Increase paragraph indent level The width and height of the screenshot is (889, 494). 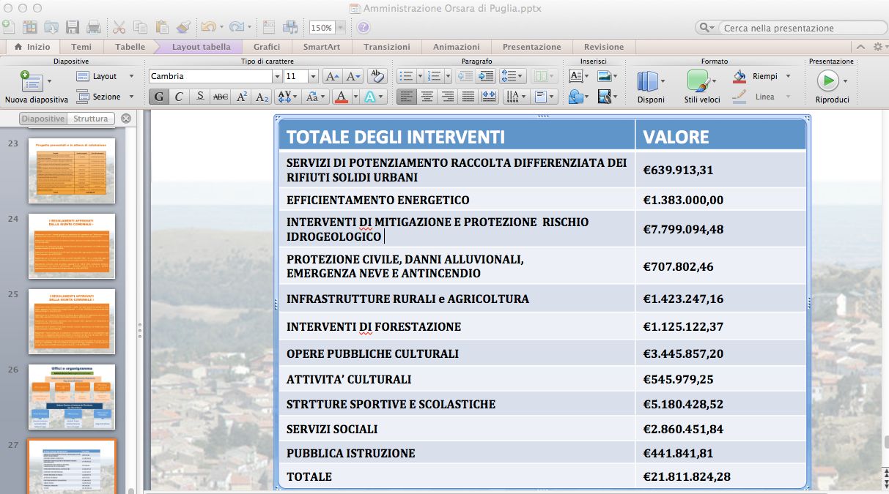pyautogui.click(x=487, y=76)
